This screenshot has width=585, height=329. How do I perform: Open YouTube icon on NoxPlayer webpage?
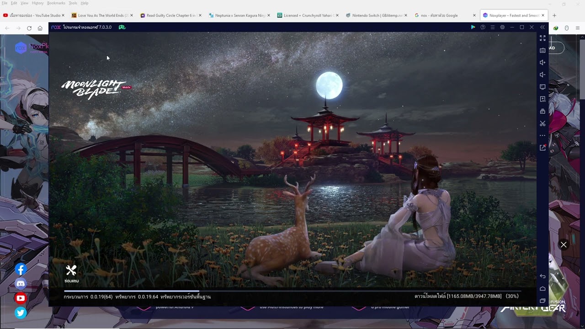tap(21, 298)
